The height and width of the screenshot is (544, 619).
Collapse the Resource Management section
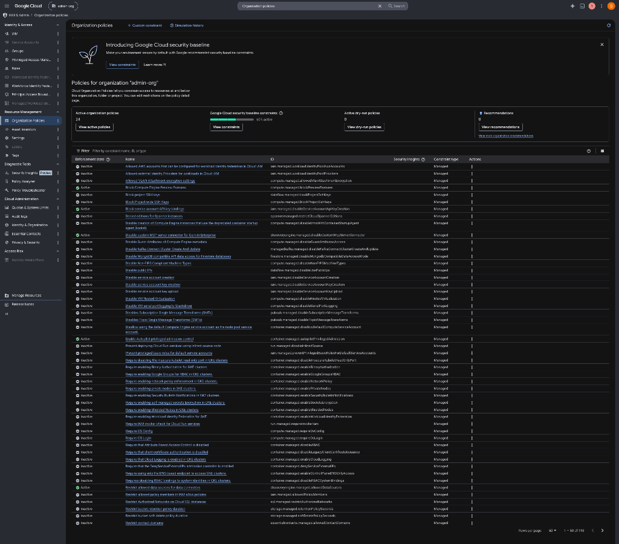click(x=57, y=112)
